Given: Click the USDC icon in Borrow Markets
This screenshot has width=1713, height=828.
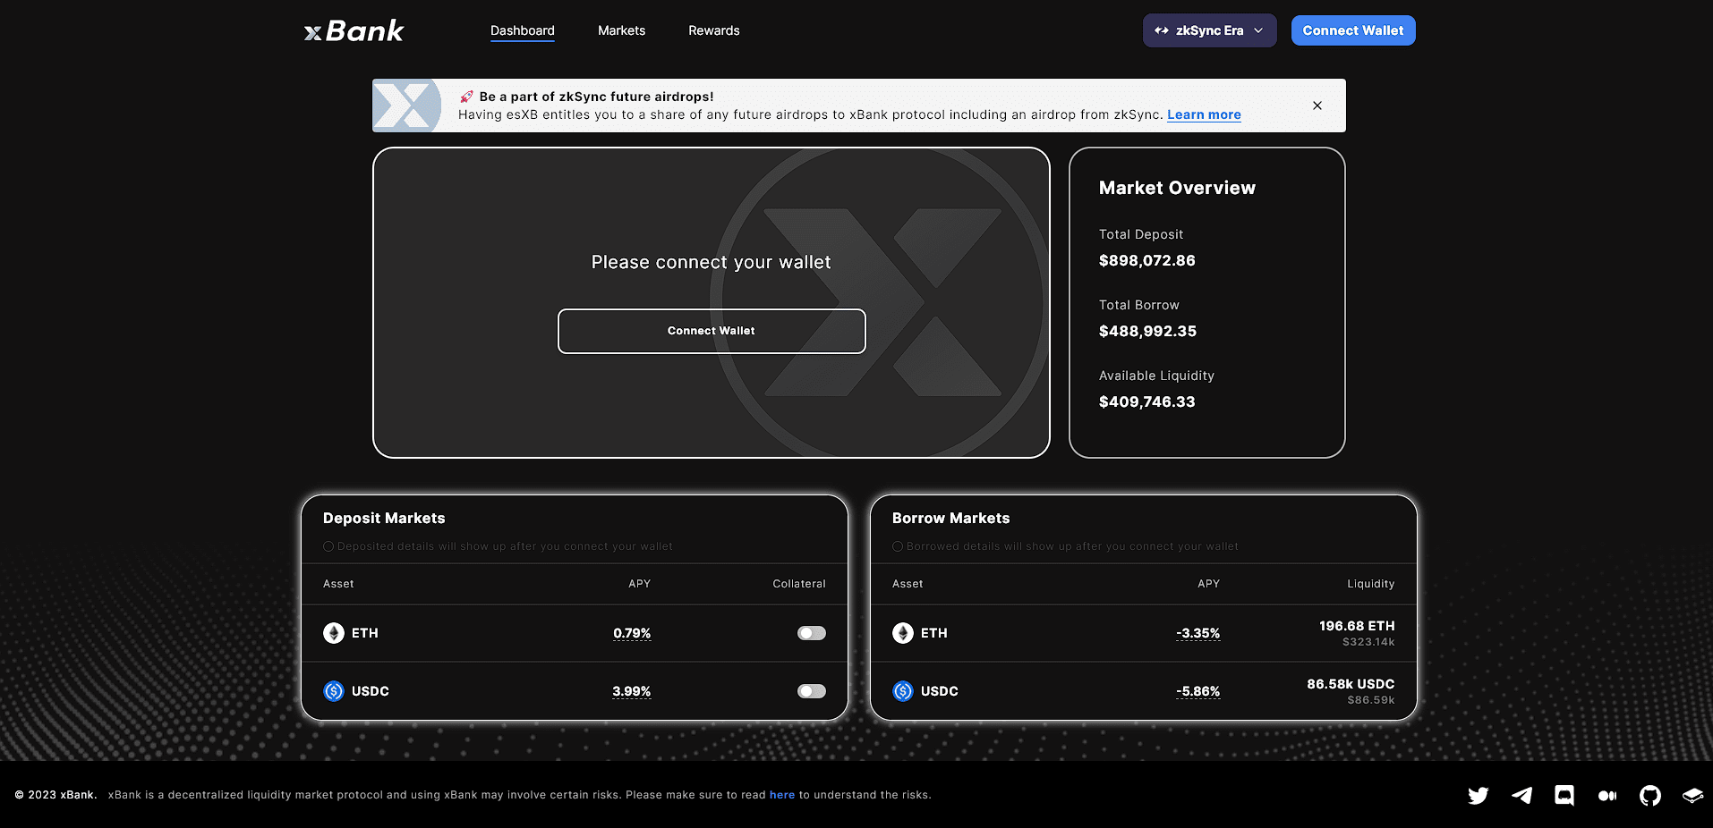Looking at the screenshot, I should pyautogui.click(x=903, y=691).
